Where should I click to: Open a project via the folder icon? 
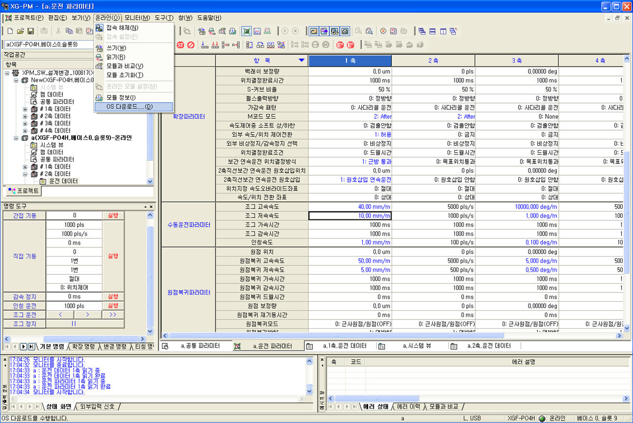pyautogui.click(x=20, y=30)
